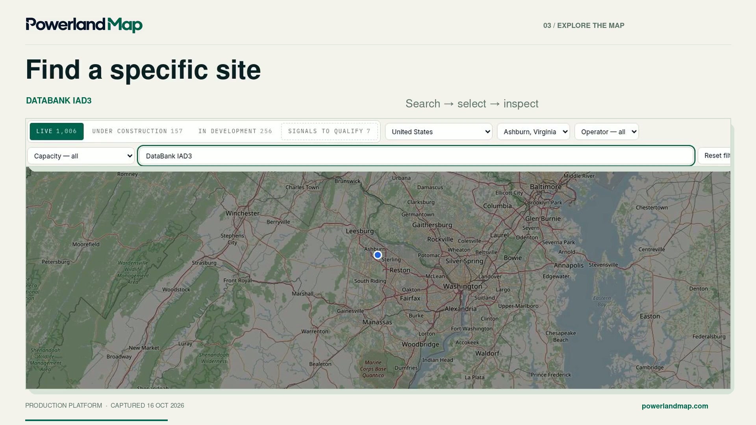Screen dimensions: 756x425
Task: Click the Winchester label on the map
Action: point(243,213)
